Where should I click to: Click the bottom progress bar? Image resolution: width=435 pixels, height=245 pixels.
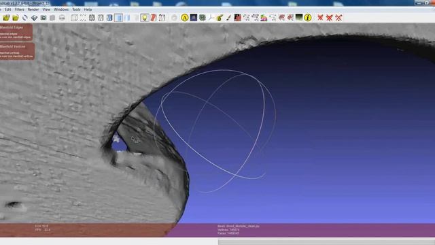tap(326, 242)
